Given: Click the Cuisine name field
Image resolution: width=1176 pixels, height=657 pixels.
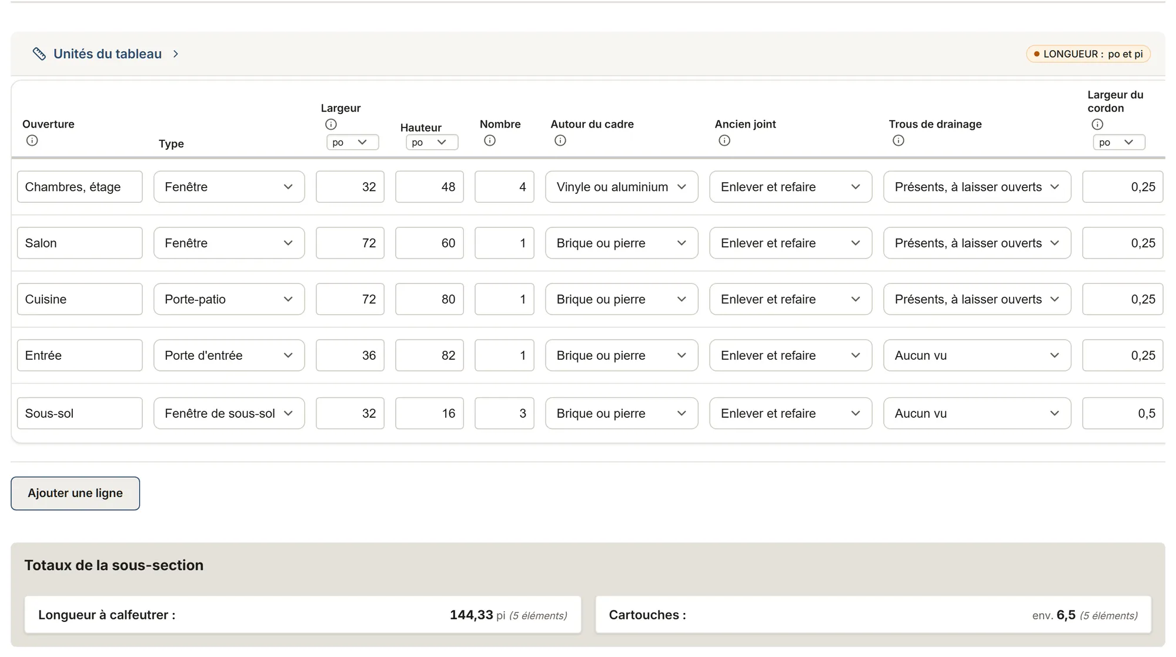Looking at the screenshot, I should [80, 299].
